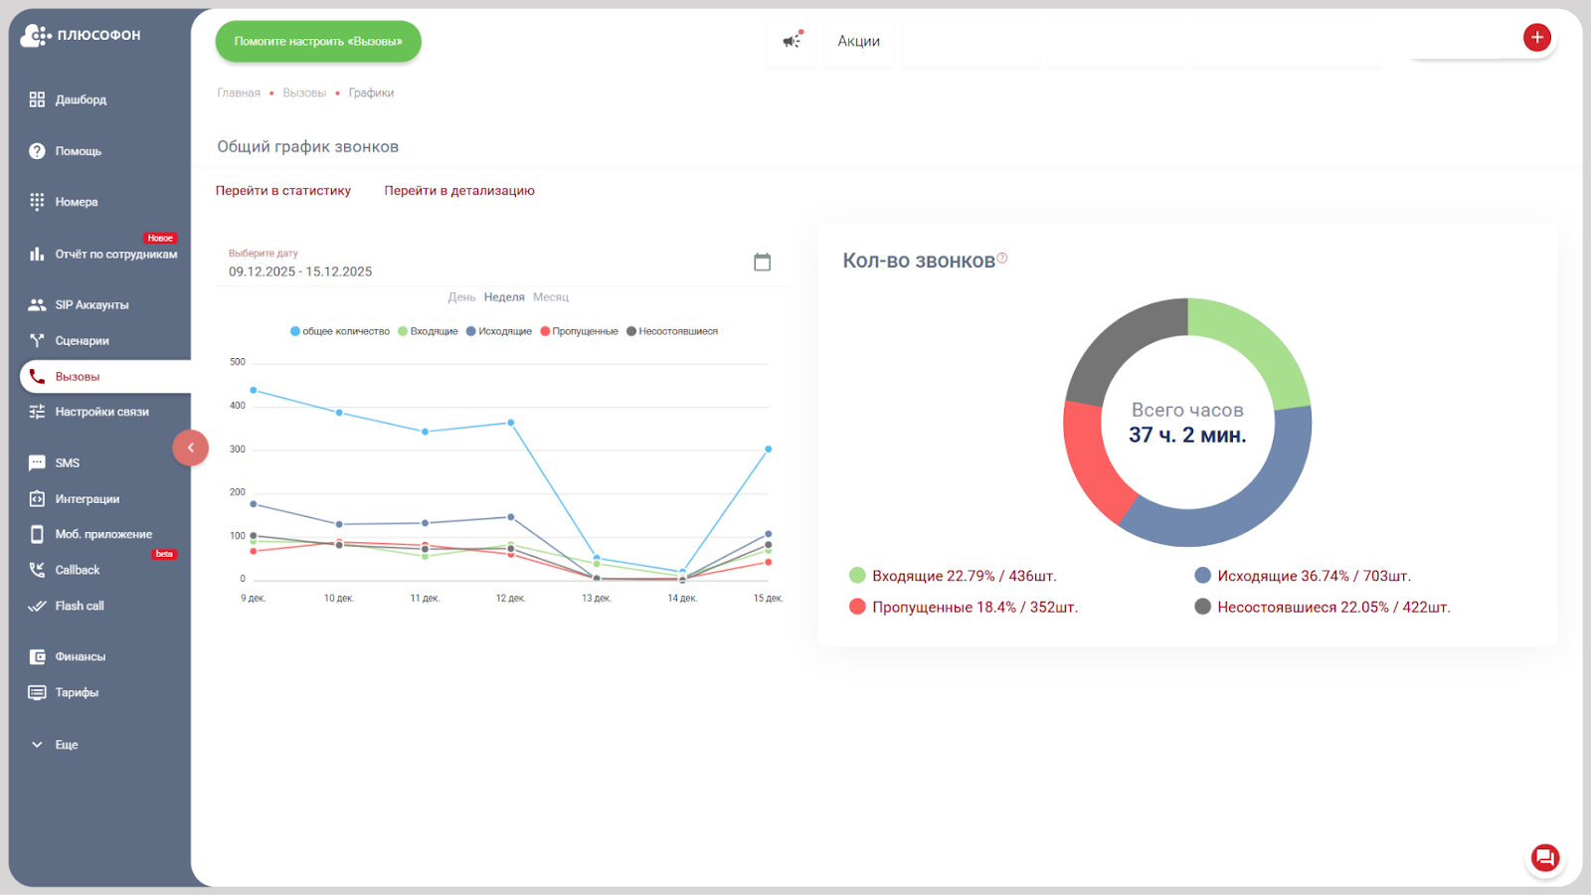
Task: Hide the Пропущенные line in chart legend
Action: point(579,331)
